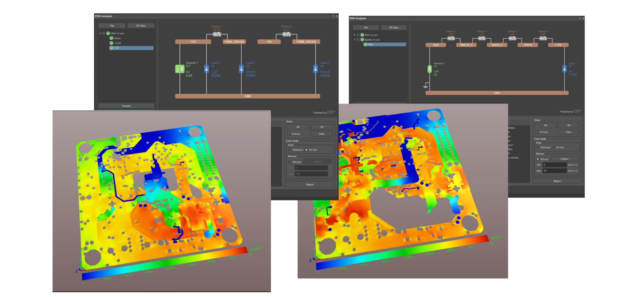Click color scale legend bar in left 3D view
Image resolution: width=620 pixels, height=297 pixels.
165,263
